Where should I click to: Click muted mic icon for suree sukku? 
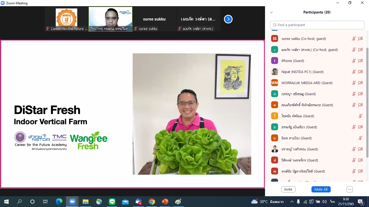(354, 39)
